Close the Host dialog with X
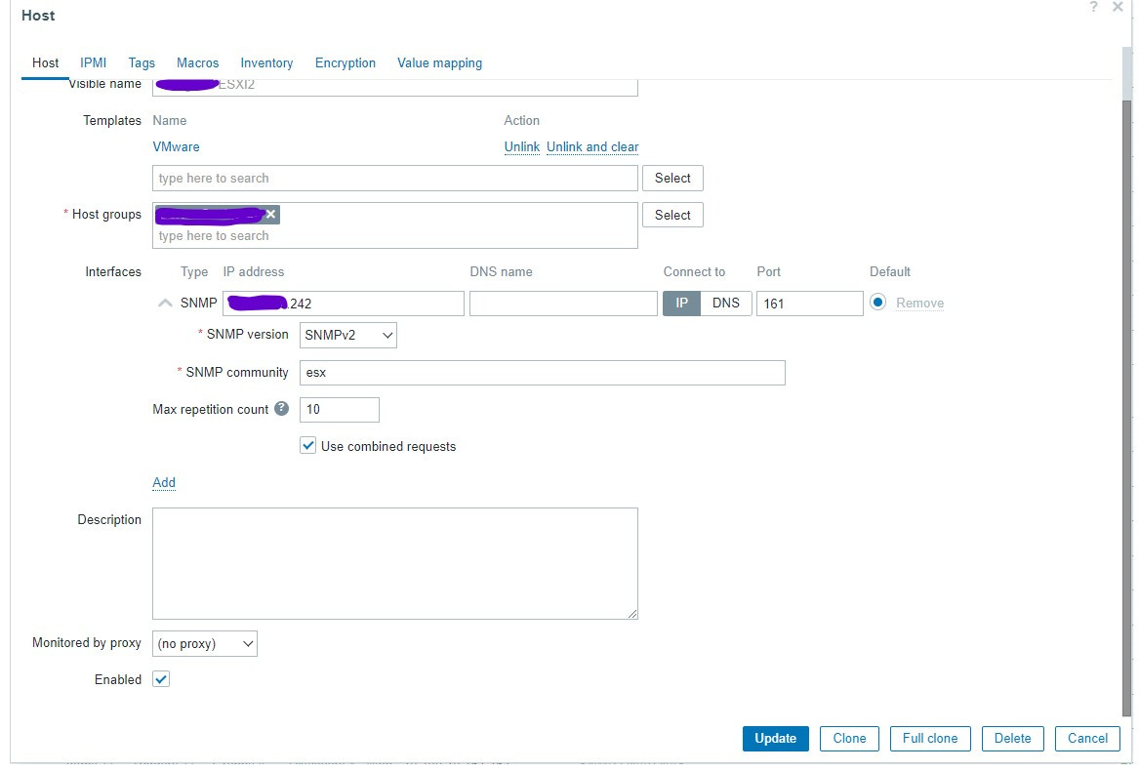 tap(1118, 7)
